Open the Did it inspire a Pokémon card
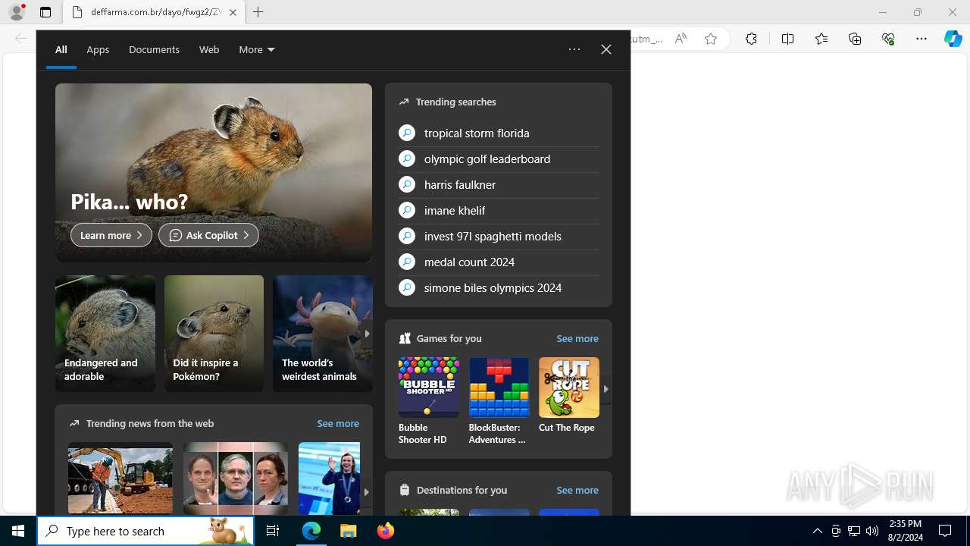The height and width of the screenshot is (546, 970). click(x=214, y=334)
